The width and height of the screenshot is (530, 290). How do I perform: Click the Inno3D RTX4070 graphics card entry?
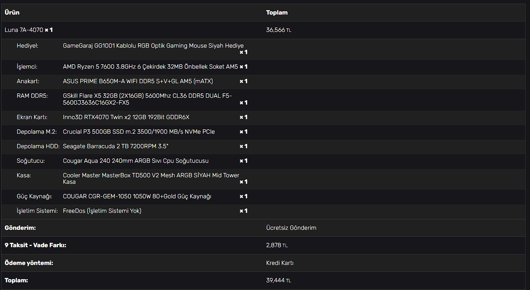[x=126, y=117]
